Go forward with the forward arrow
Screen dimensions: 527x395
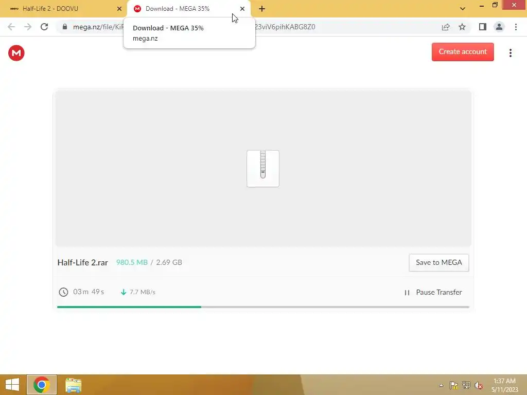[x=28, y=27]
